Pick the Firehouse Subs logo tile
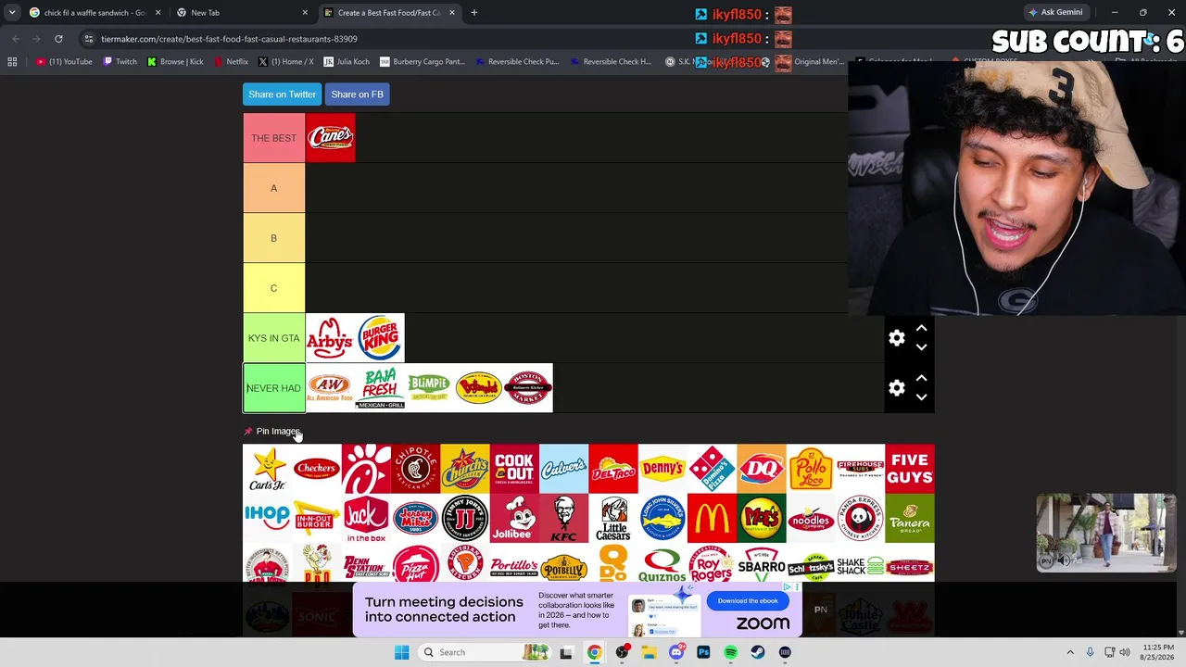 860,469
